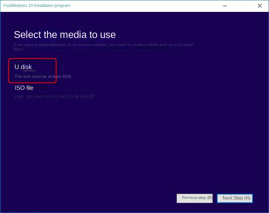
Task: Click the word "ISO" in the ISO file label
Action: coord(19,88)
